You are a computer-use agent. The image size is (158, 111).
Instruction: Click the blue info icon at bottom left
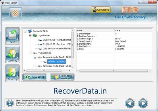(10, 103)
